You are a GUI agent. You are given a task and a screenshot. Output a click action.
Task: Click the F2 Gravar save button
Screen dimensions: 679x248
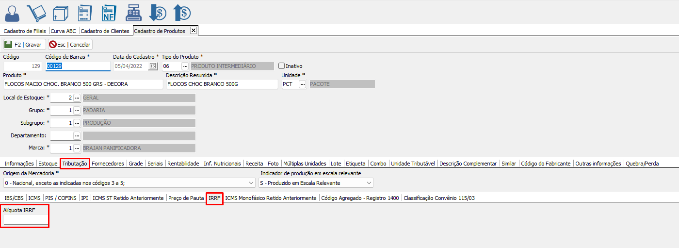pyautogui.click(x=24, y=45)
